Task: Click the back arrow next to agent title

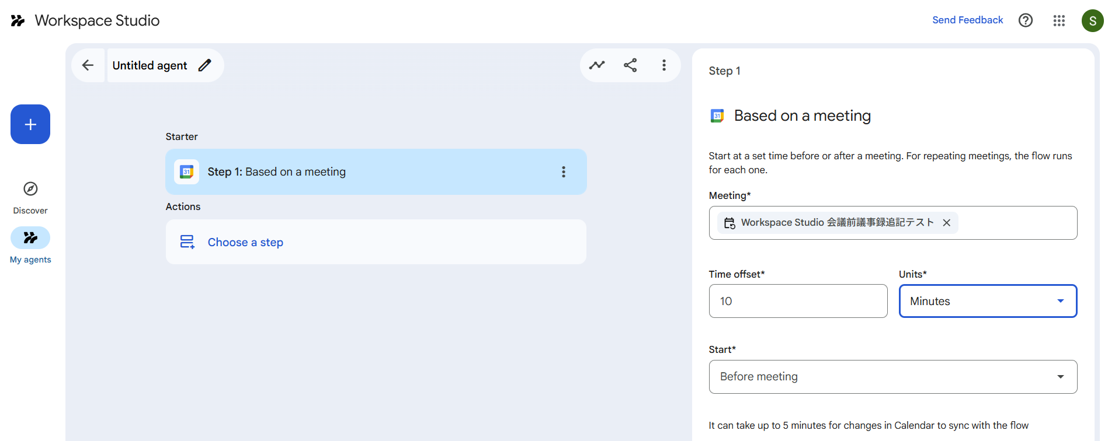Action: coord(88,65)
